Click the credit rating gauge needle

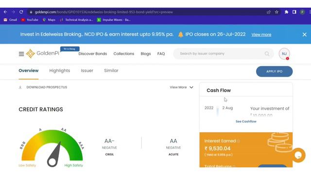54,155
